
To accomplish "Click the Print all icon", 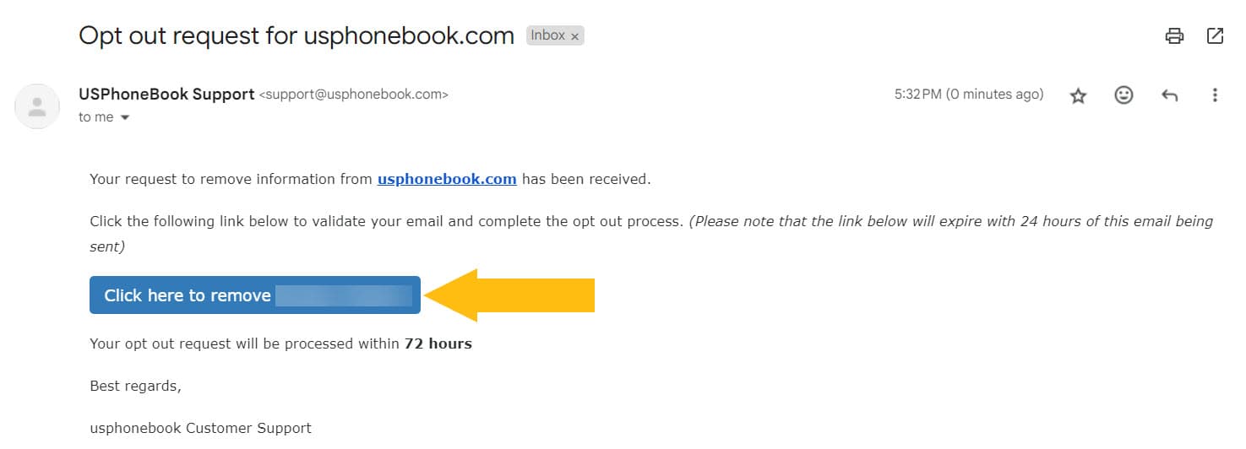I will (1174, 35).
